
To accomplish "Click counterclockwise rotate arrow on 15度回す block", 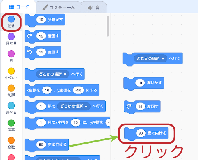I will 30,52.
